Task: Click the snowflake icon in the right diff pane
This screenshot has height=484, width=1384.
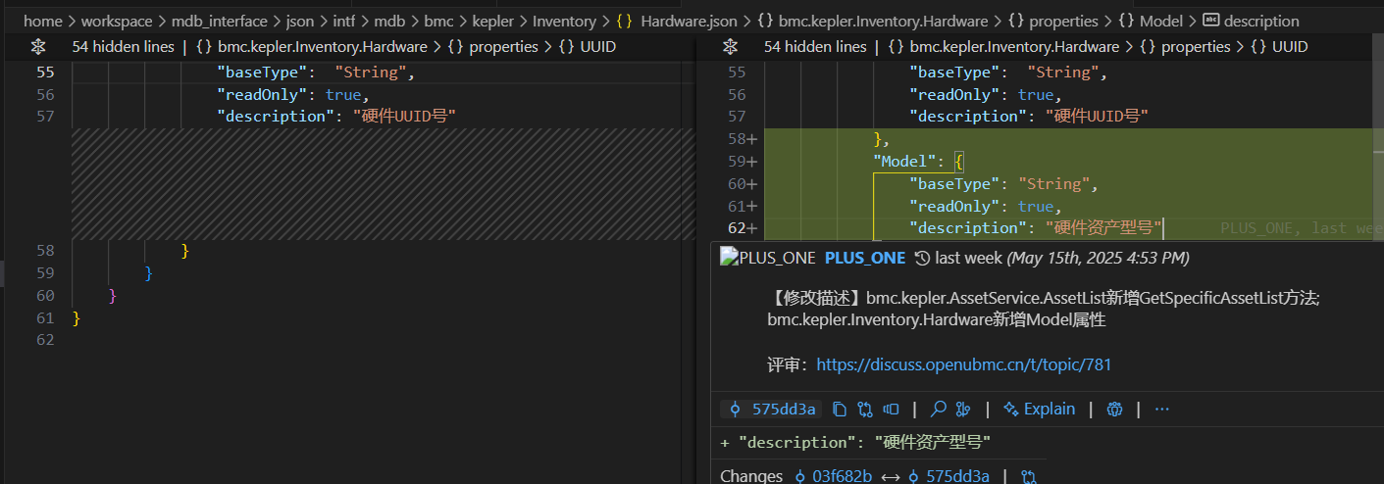Action: pos(729,47)
